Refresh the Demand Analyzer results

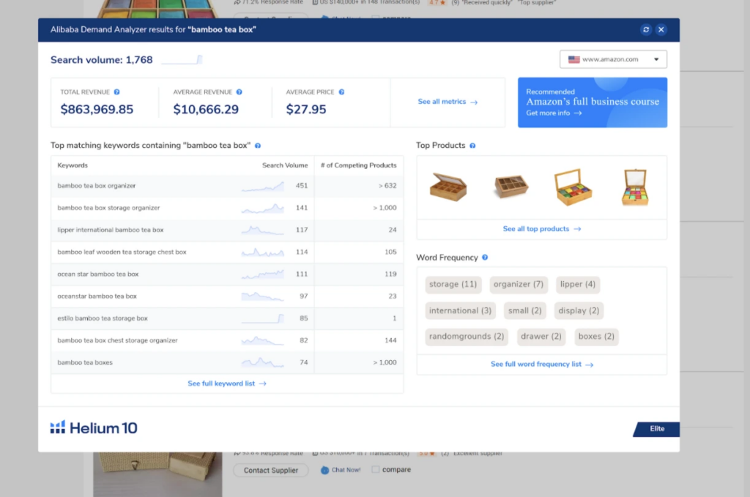click(645, 29)
